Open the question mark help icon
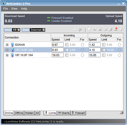The height and width of the screenshot is (125, 127). pos(121,29)
